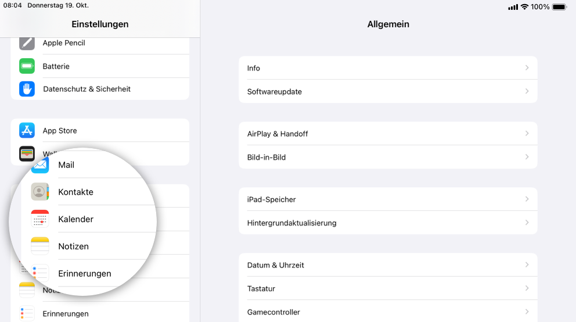
Task: Open AirPlay & Handoff settings
Action: [388, 134]
